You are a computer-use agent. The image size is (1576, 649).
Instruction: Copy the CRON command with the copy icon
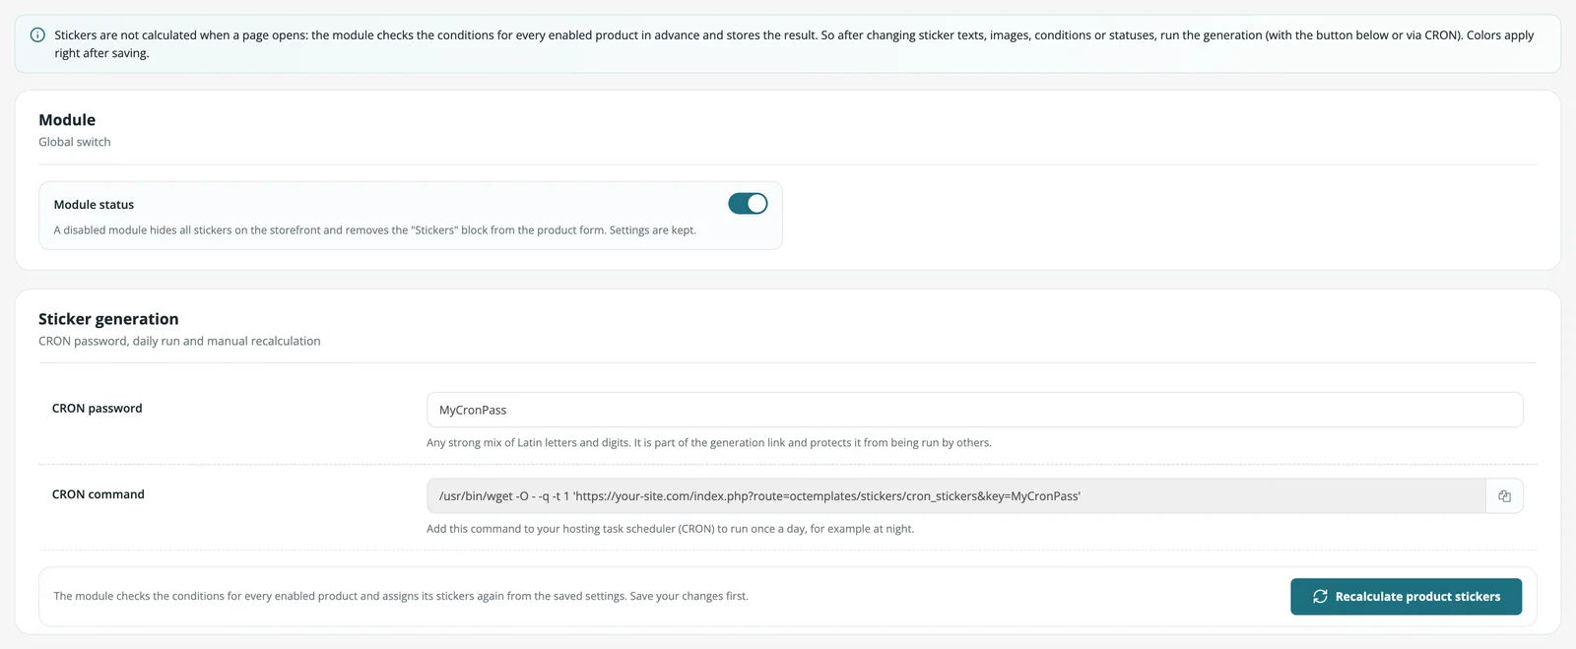coord(1504,496)
